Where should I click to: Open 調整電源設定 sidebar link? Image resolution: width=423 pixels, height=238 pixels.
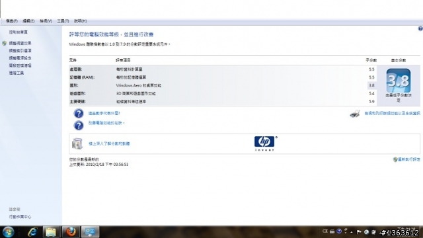pyautogui.click(x=20, y=58)
